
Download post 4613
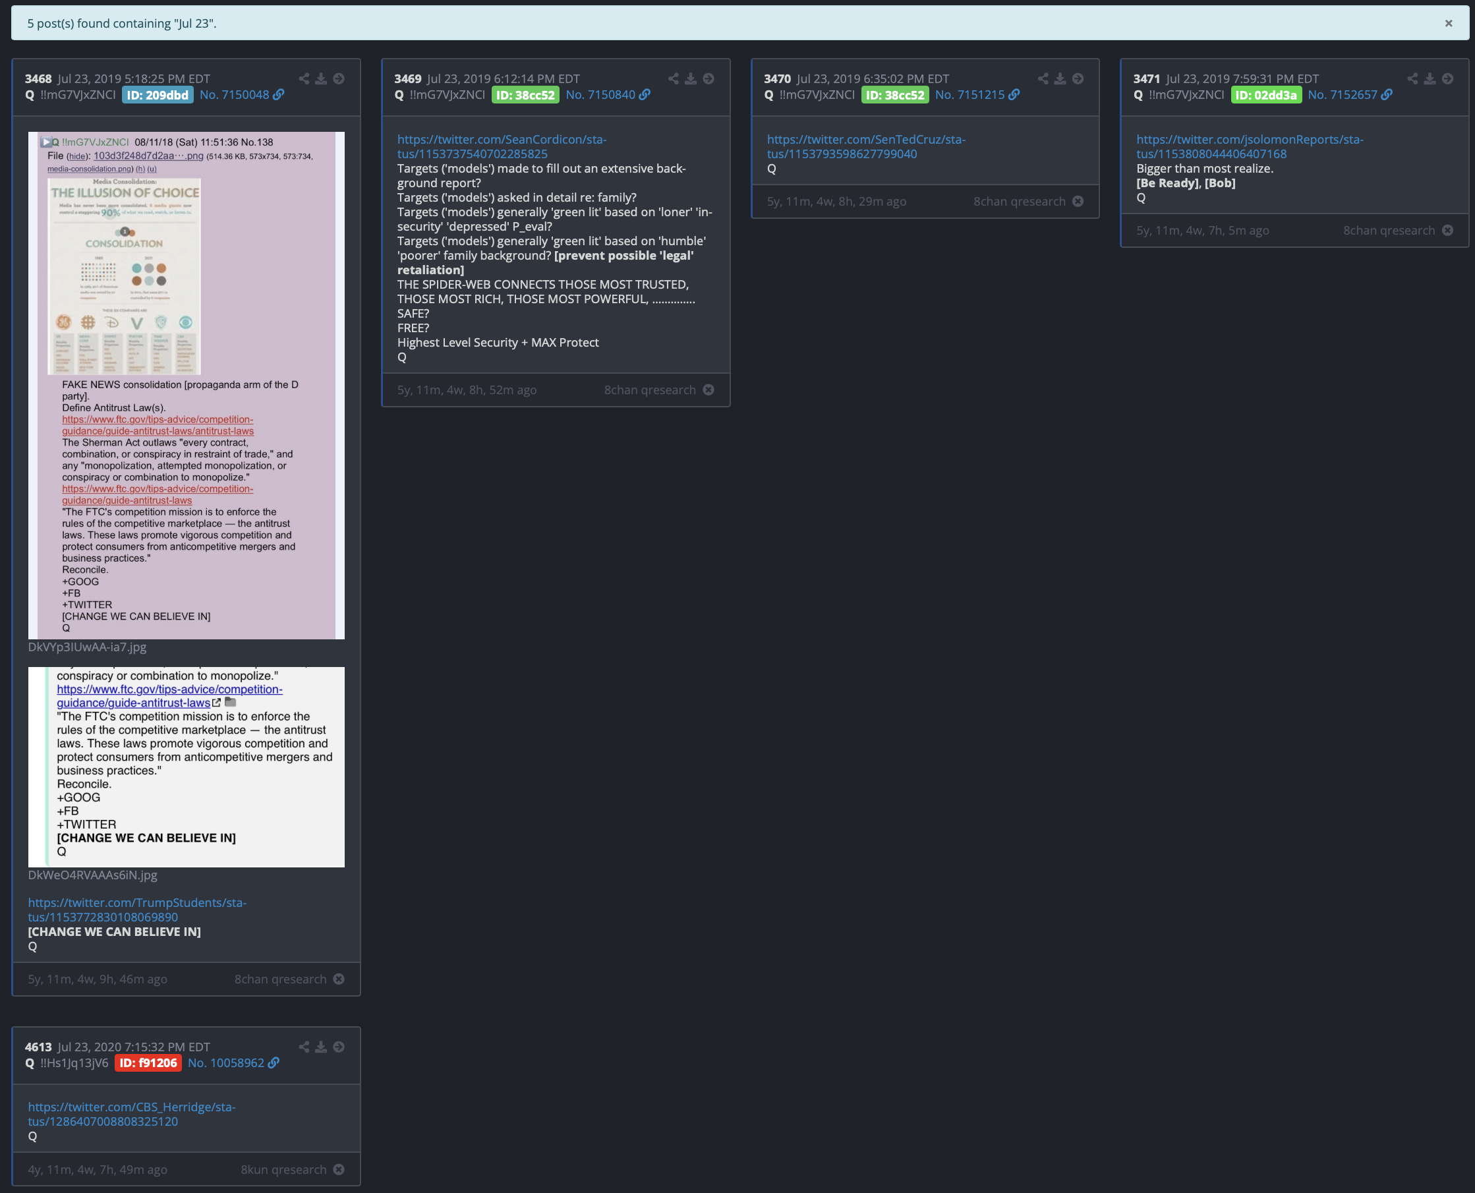coord(321,1047)
